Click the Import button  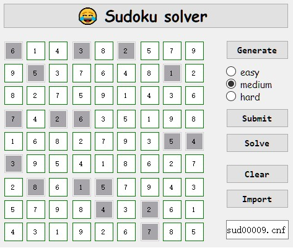[x=257, y=199]
